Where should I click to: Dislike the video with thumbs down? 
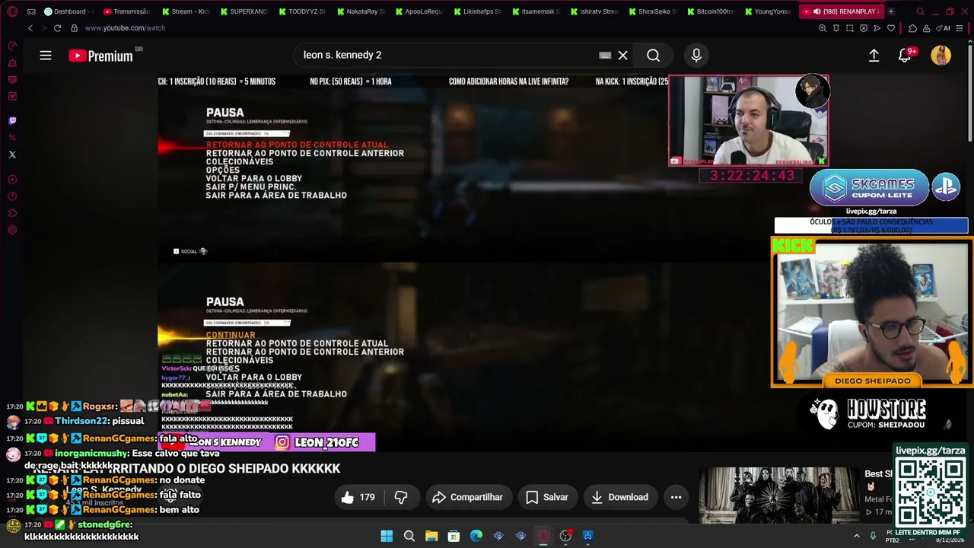[x=401, y=497]
